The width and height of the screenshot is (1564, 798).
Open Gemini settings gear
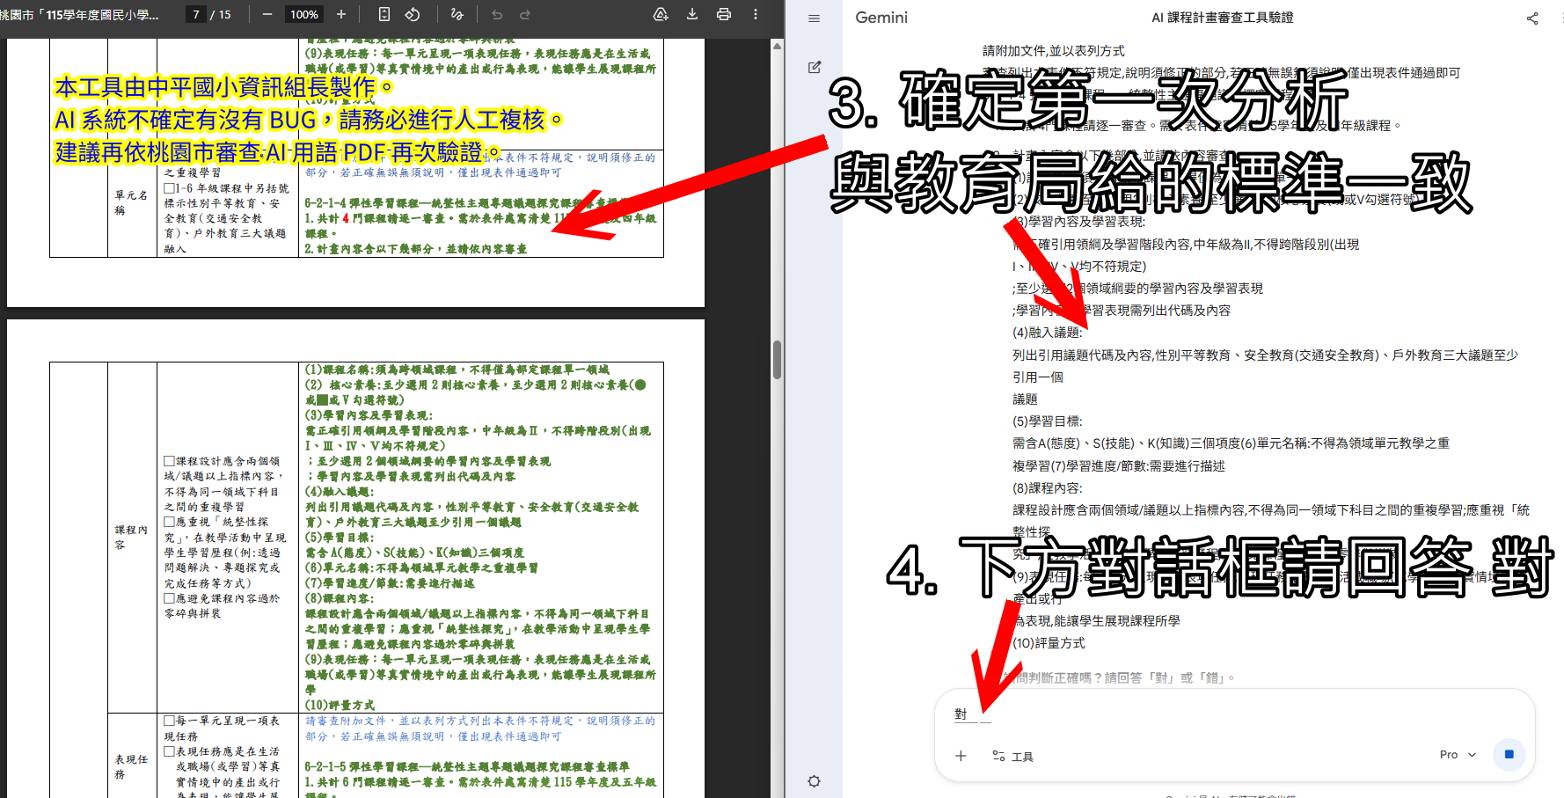[815, 781]
